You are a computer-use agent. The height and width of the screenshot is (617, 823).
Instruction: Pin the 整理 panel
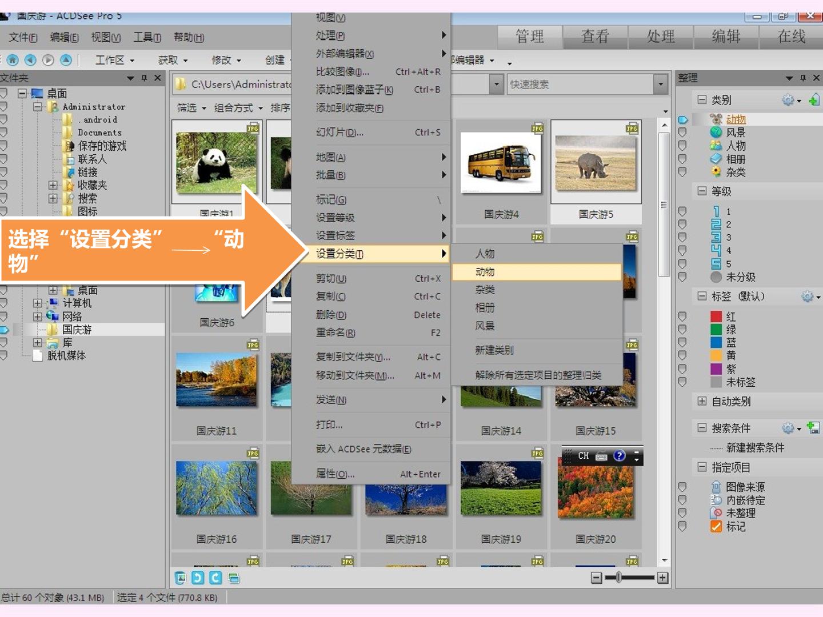point(803,78)
